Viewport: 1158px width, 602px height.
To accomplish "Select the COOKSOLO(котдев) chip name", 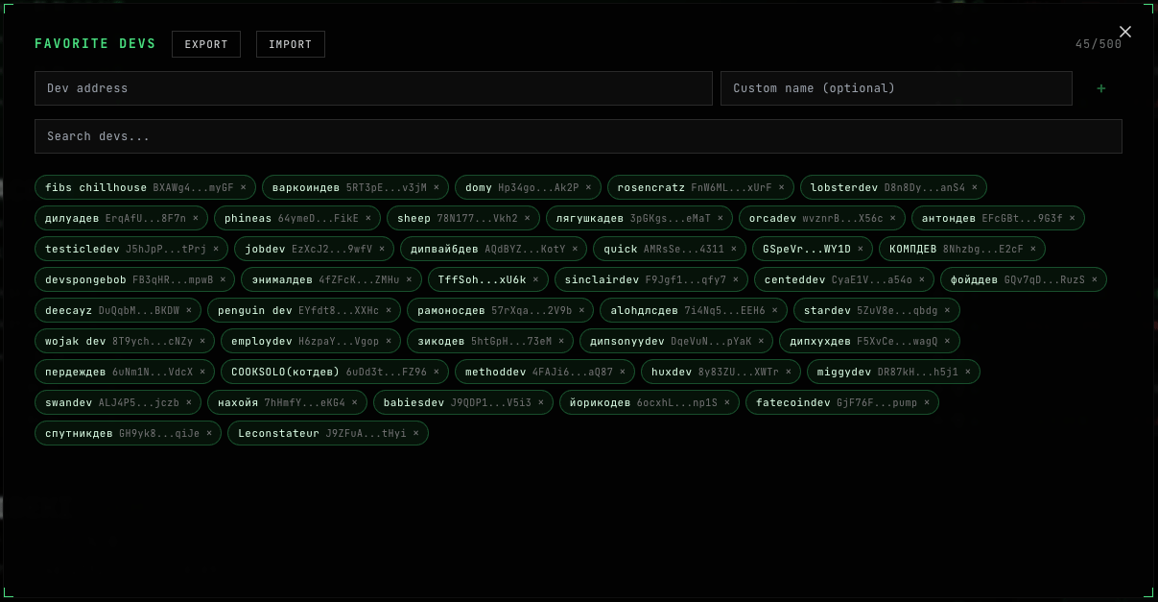I will (285, 372).
